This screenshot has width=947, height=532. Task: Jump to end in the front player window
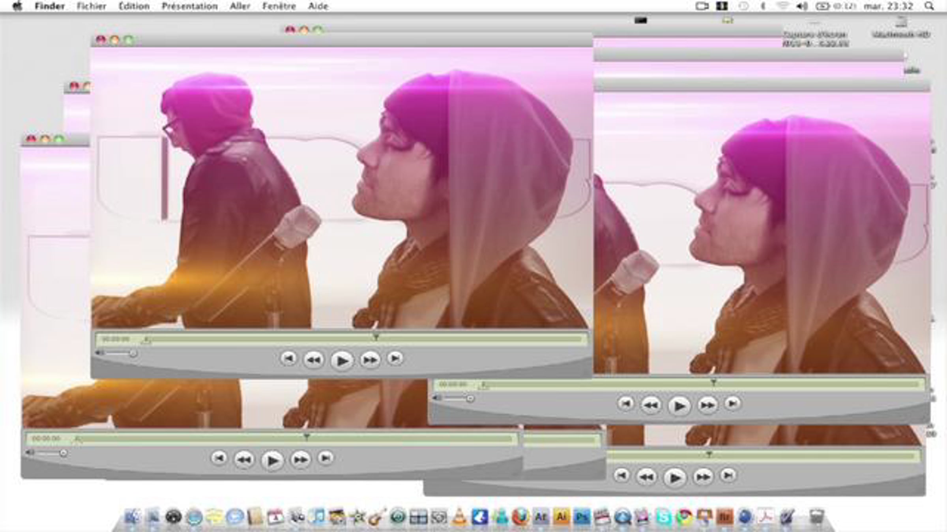395,358
